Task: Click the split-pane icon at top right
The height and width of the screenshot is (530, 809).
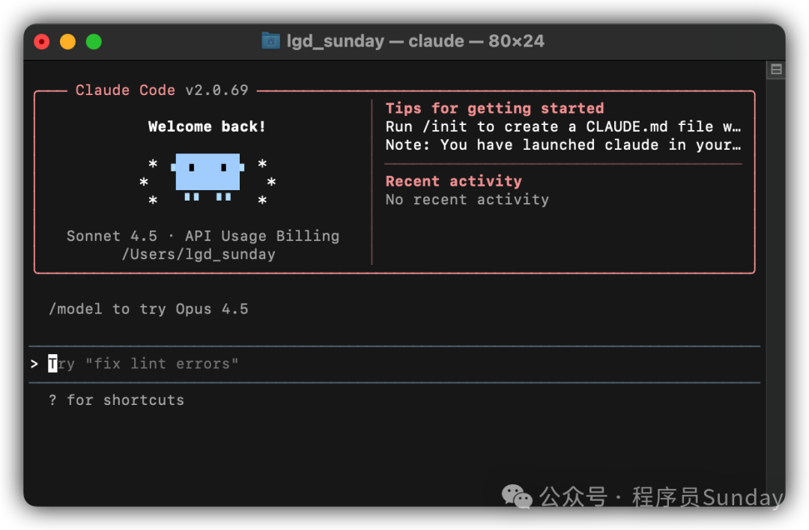Action: pos(776,69)
